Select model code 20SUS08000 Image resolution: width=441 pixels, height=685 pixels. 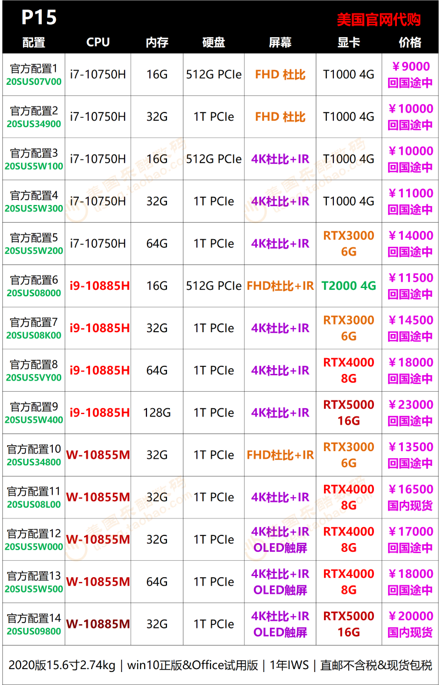coord(34,293)
